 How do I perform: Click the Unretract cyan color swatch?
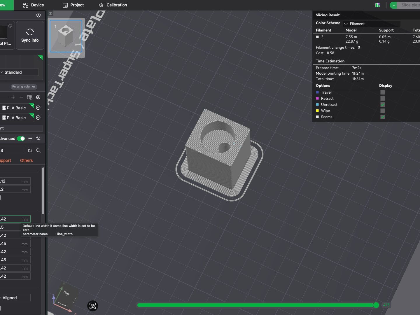point(317,104)
